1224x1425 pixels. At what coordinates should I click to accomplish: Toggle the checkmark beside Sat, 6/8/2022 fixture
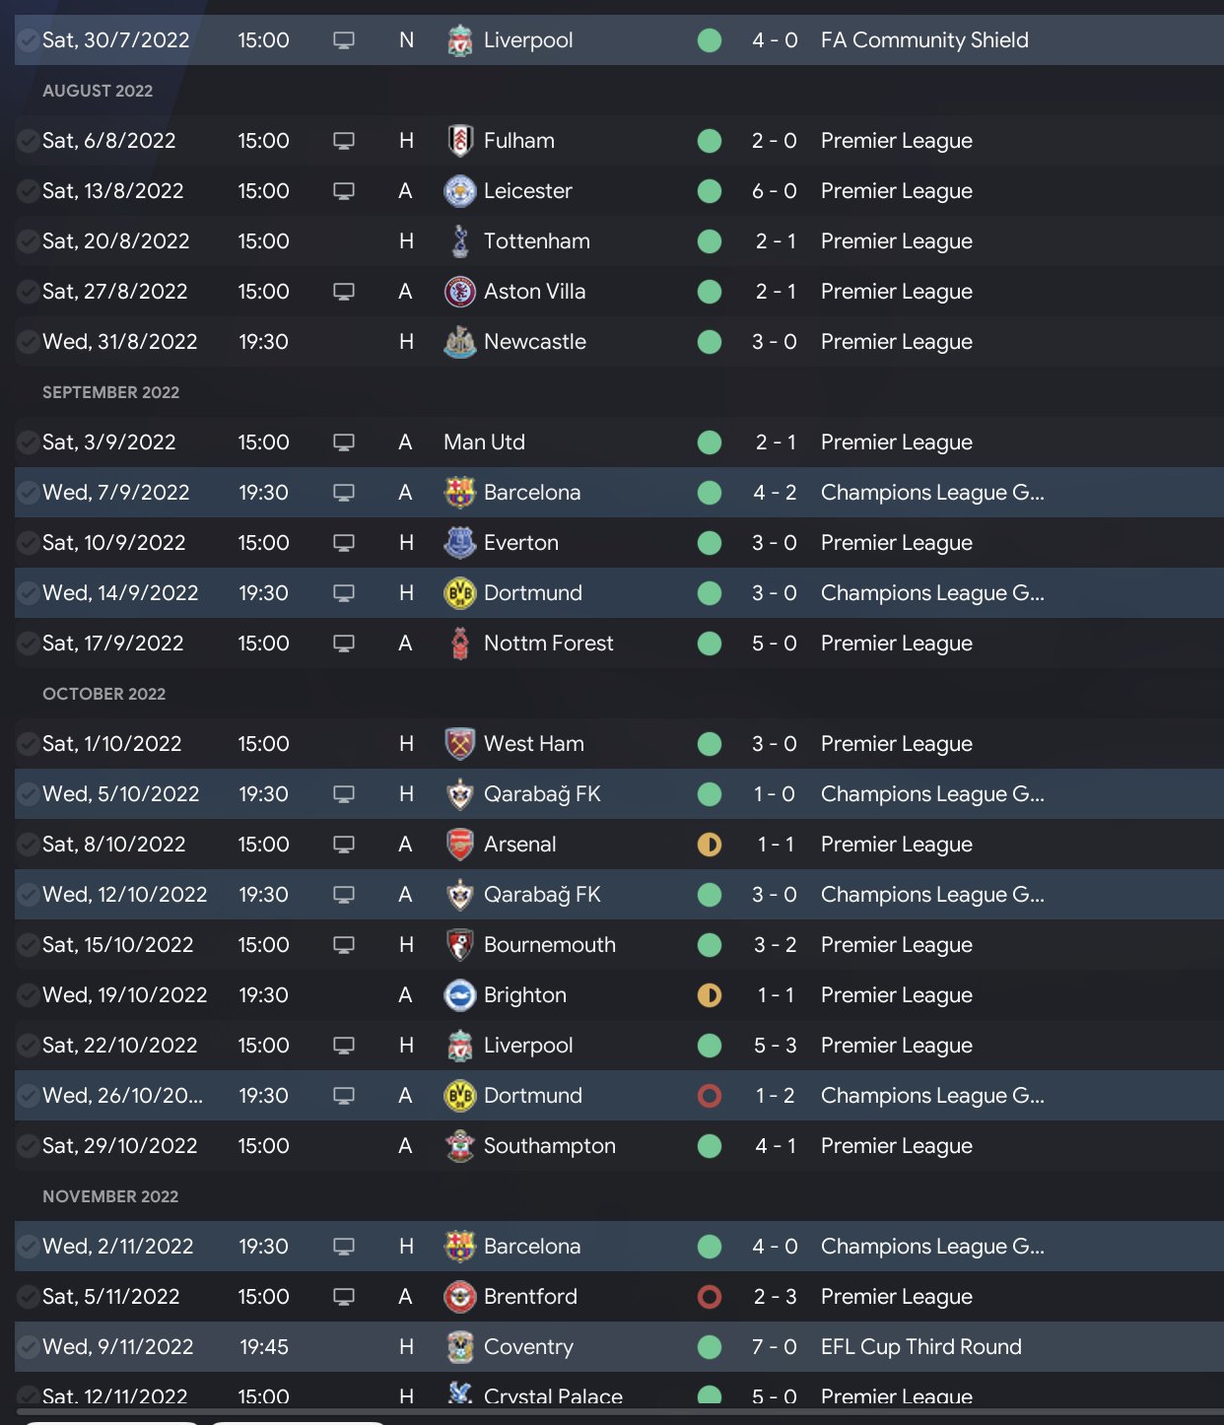pos(28,141)
